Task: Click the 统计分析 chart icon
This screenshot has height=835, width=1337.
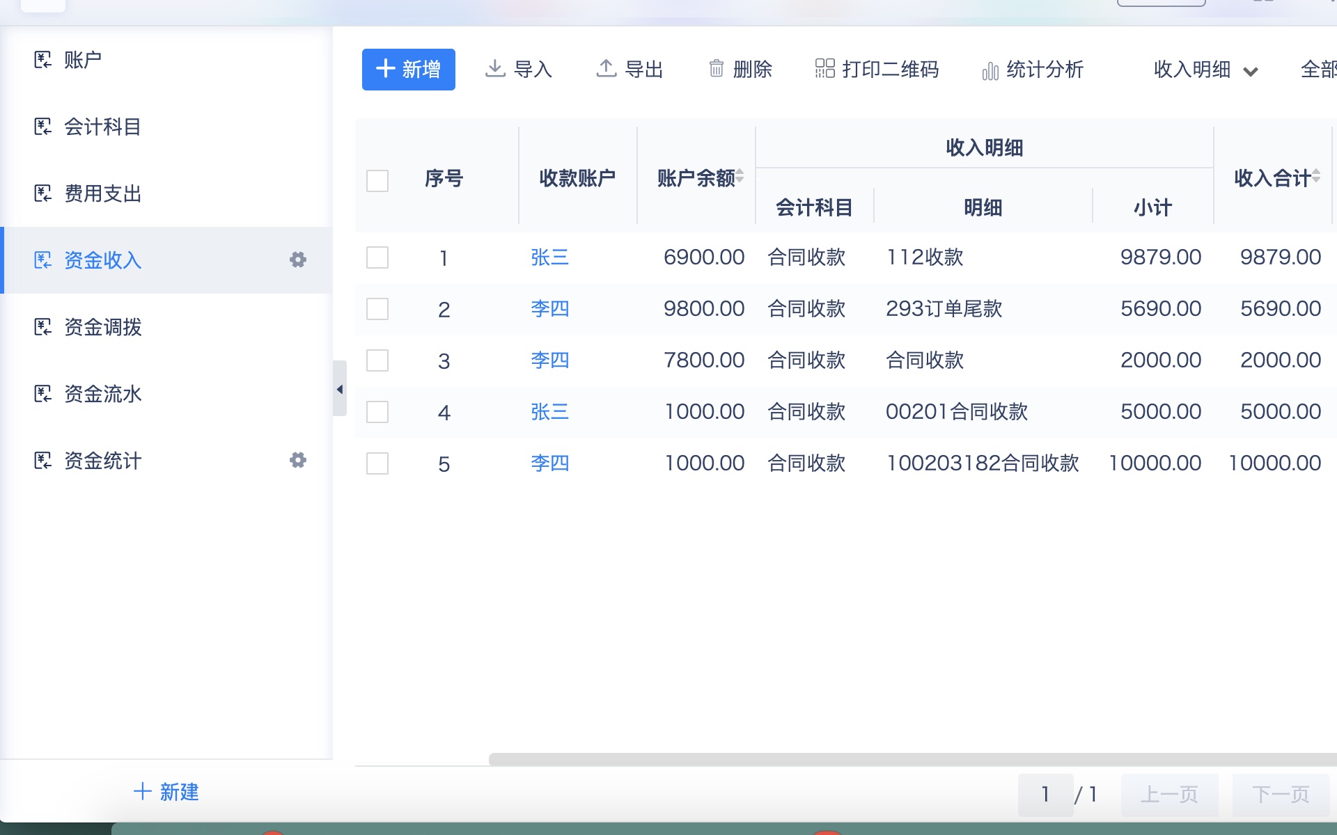Action: 990,70
